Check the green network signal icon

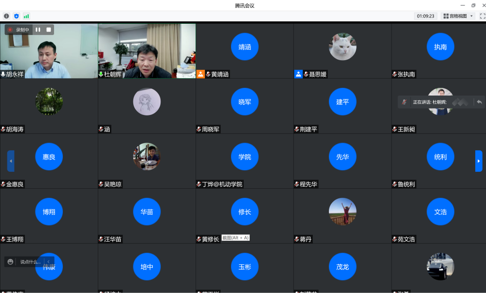point(26,16)
